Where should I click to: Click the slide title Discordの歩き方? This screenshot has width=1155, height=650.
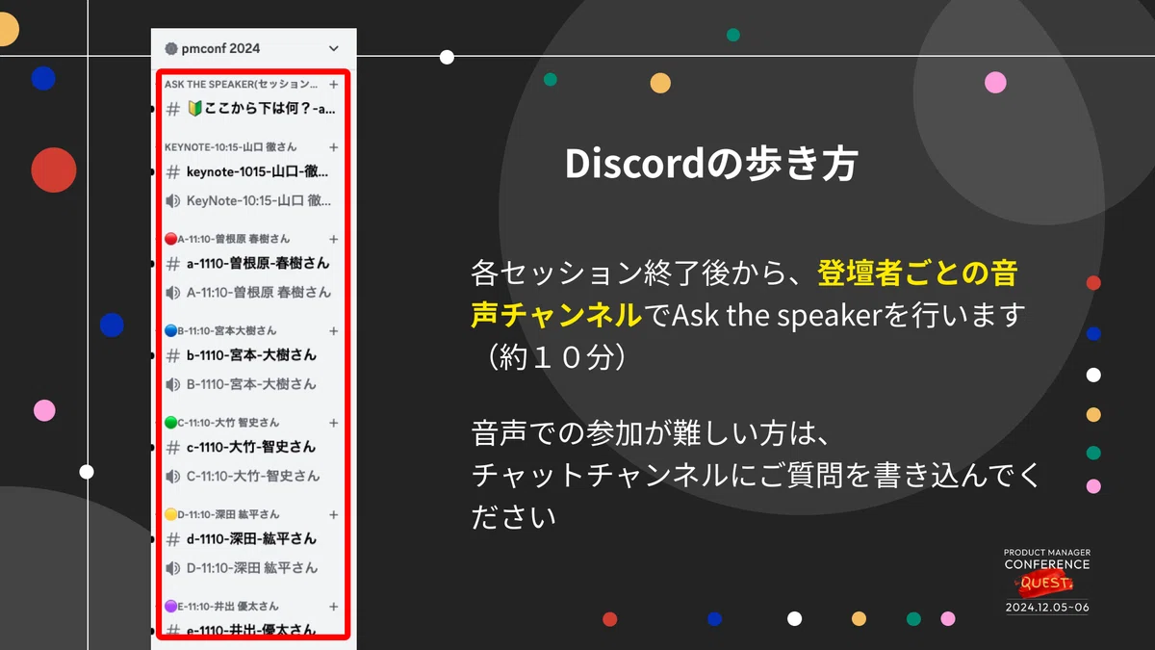[x=710, y=165]
